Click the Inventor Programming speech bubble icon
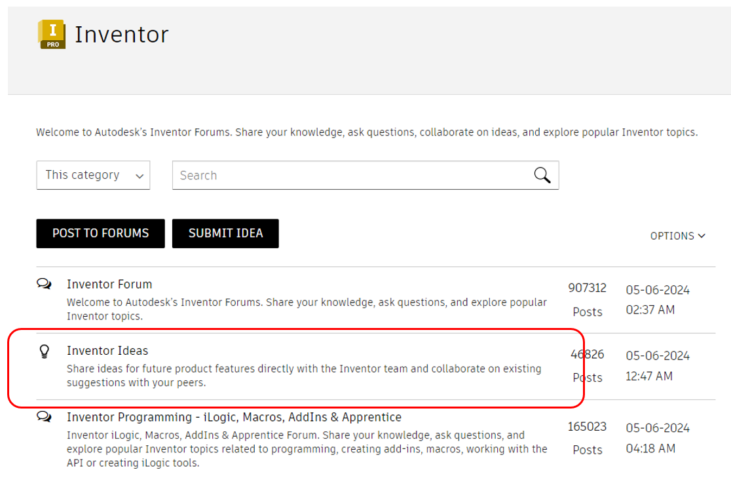Viewport: 731px width, 491px height. 44,416
